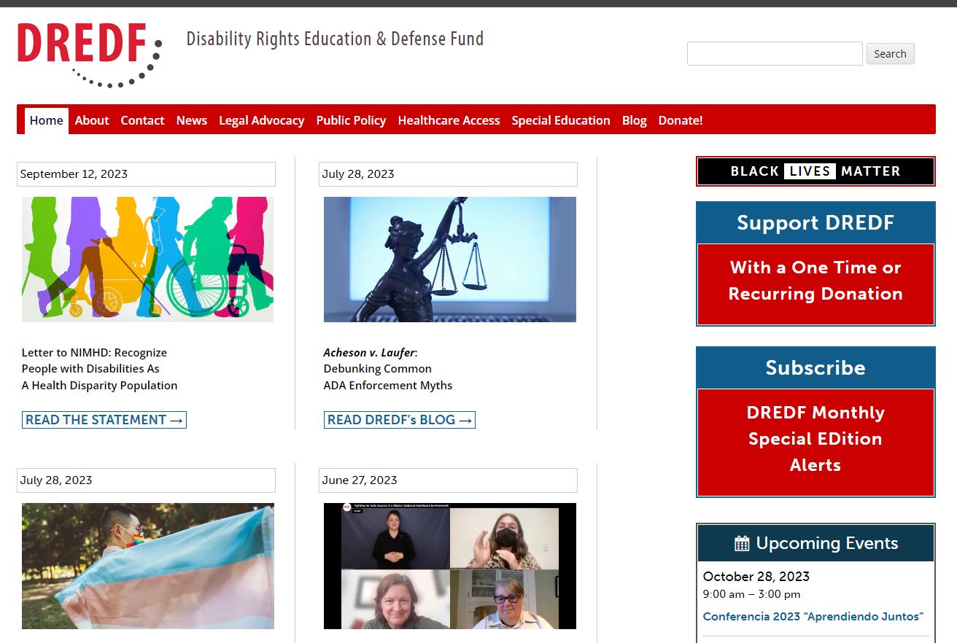Open the About menu item

(x=92, y=120)
